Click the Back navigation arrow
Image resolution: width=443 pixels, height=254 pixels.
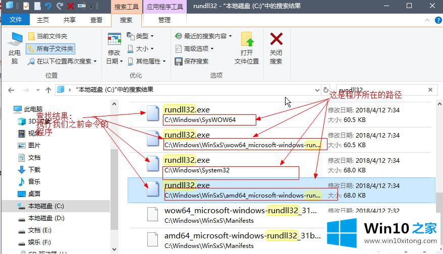click(x=11, y=90)
